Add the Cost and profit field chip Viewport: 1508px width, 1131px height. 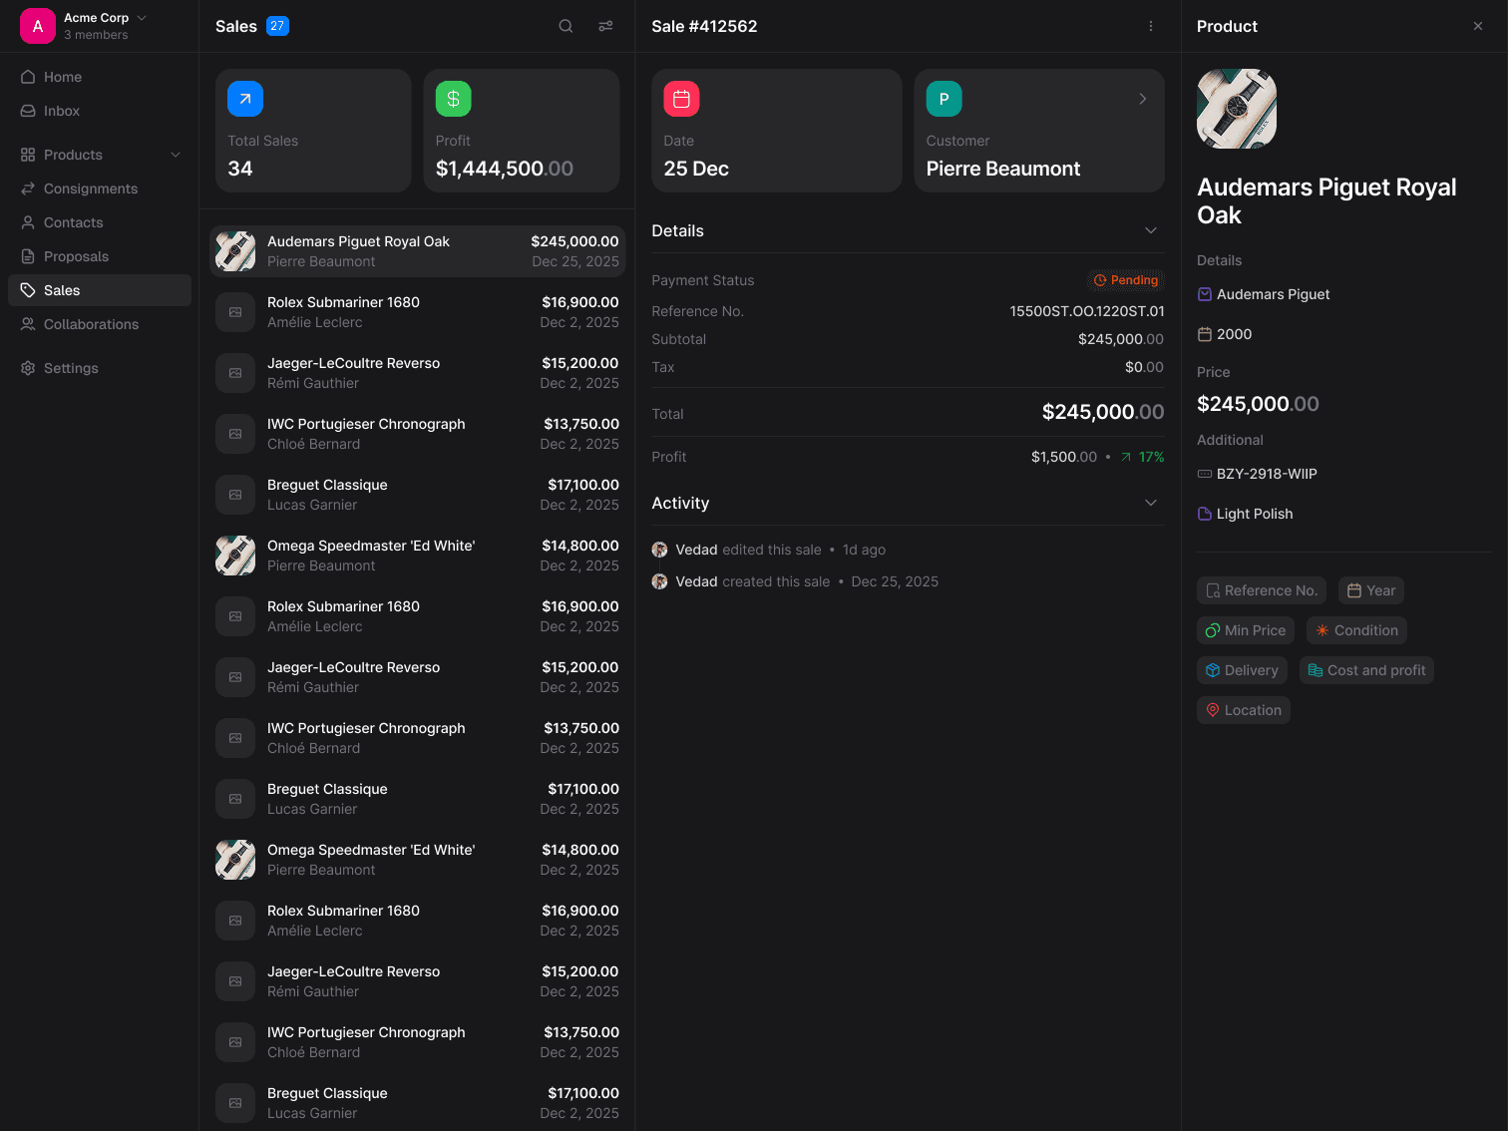click(1366, 670)
